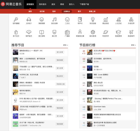Viewport: 140px width, 131px height.
Task: Open the 外语世界 letter blocks category
Action: (x=131, y=21)
